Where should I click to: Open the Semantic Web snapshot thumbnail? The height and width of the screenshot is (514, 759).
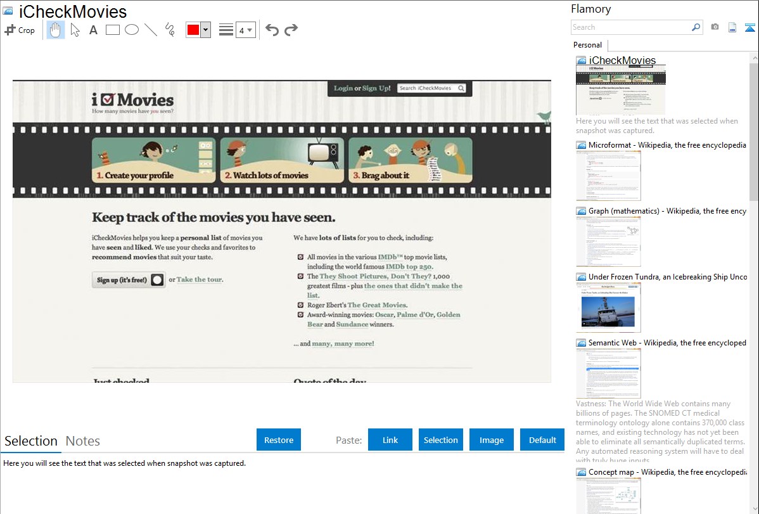[x=608, y=373]
